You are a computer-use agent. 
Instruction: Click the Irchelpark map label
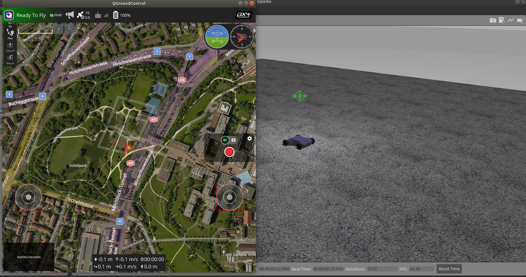tap(78, 165)
